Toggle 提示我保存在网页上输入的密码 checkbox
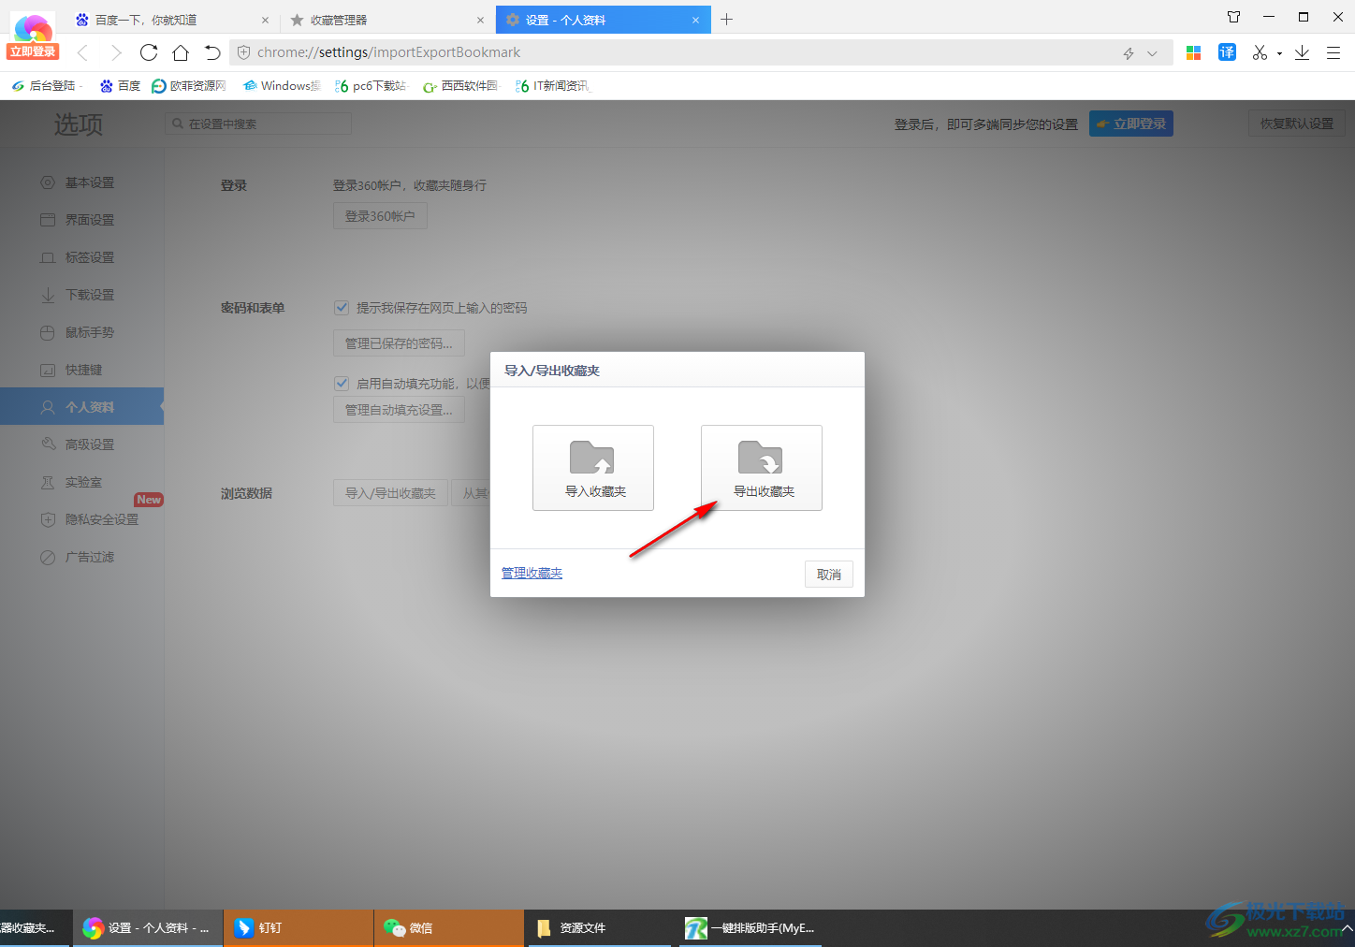This screenshot has height=947, width=1355. coord(342,308)
